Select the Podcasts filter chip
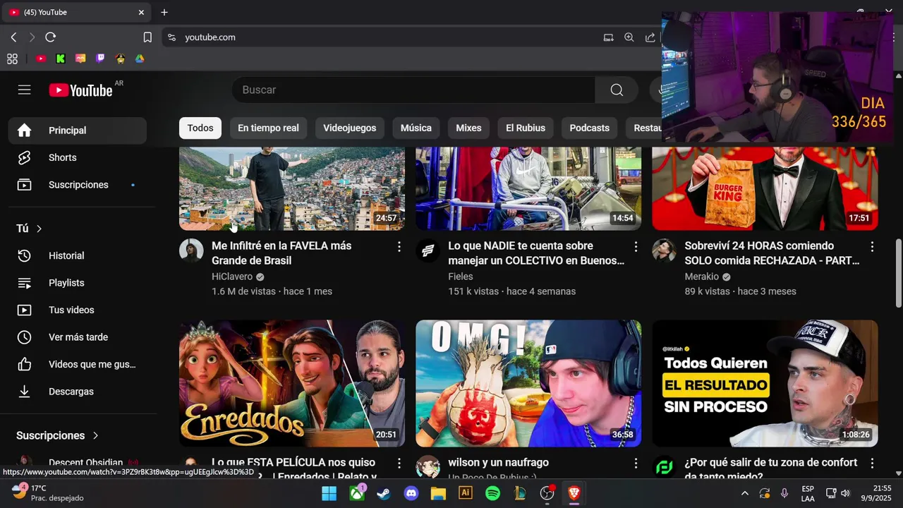Viewport: 903px width, 508px height. pyautogui.click(x=589, y=128)
